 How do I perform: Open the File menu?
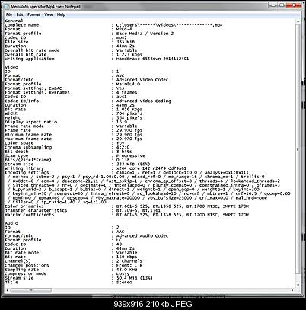(9, 14)
